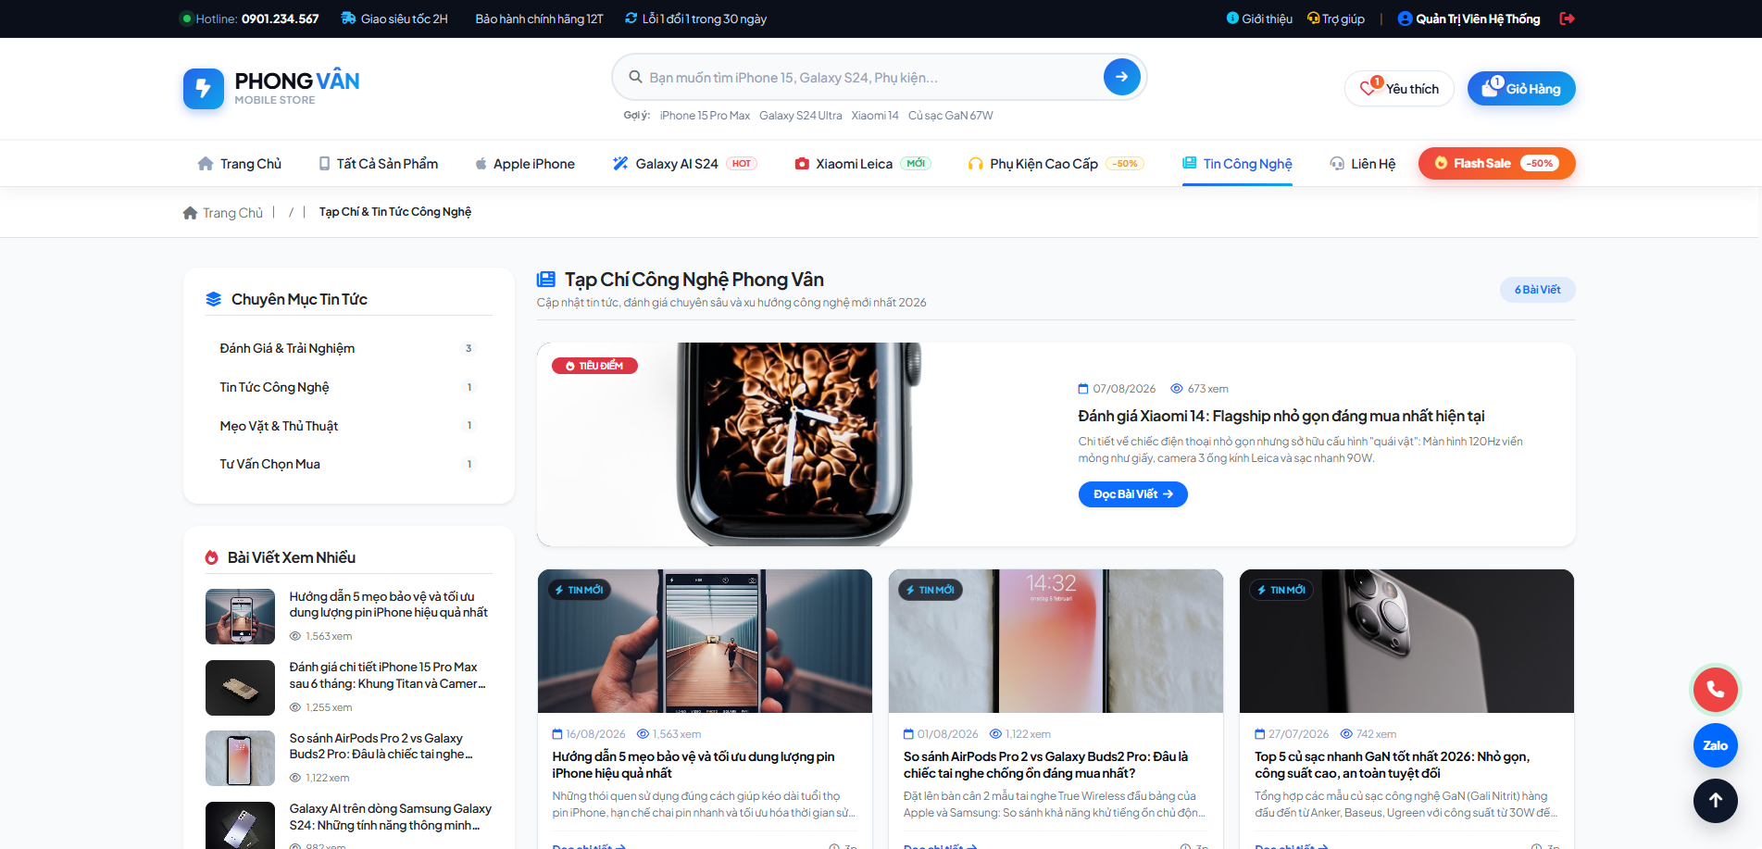Click the Đọc Bài Viết button
This screenshot has height=849, width=1762.
[x=1132, y=494]
